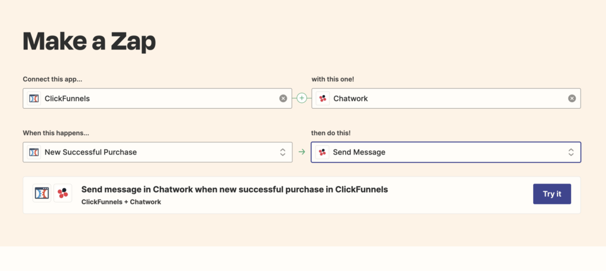
Task: Click the Chatwork icon in the action dropdown
Action: coord(323,152)
